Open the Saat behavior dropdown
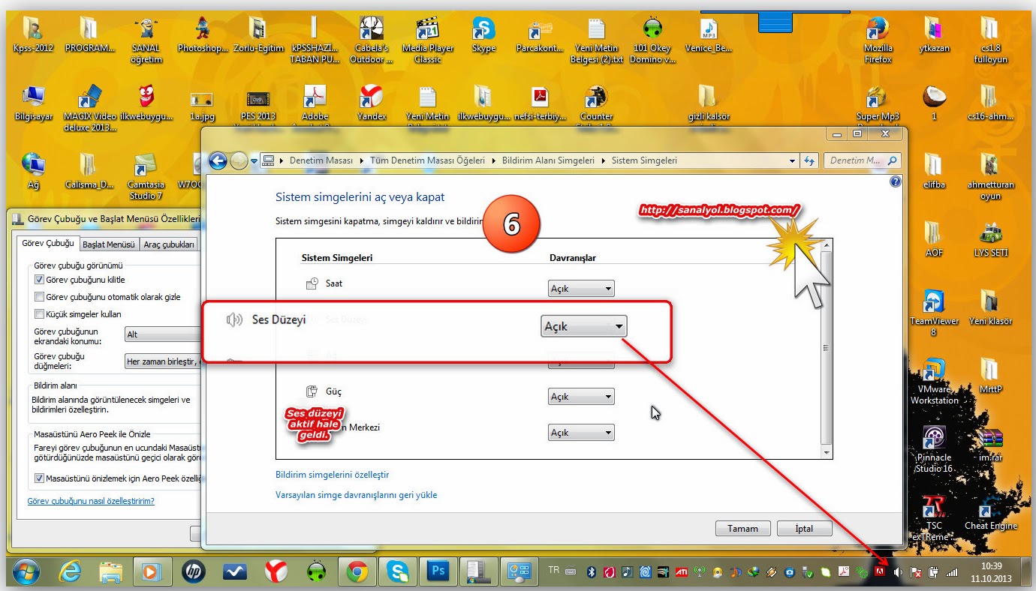 coord(581,288)
